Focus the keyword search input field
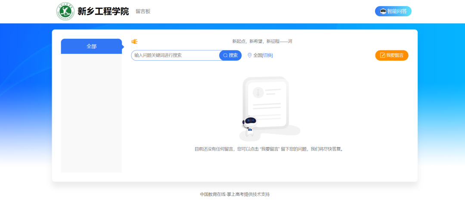Image resolution: width=465 pixels, height=218 pixels. tap(174, 55)
